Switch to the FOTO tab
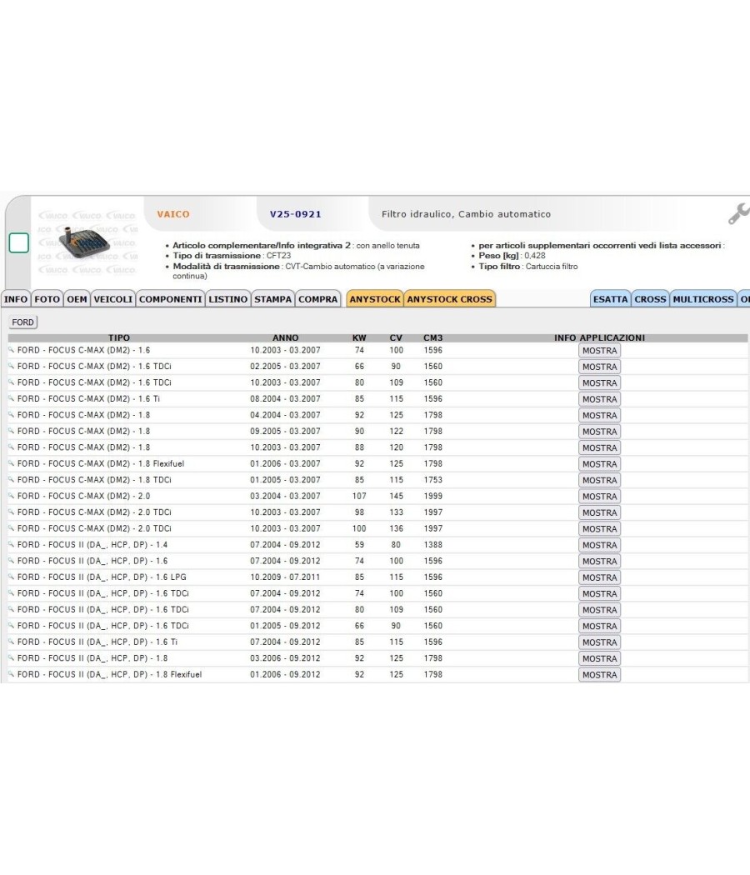 pyautogui.click(x=47, y=299)
